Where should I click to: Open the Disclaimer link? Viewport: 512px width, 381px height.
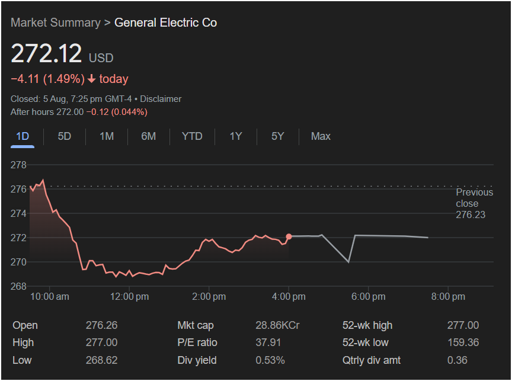[x=161, y=99]
